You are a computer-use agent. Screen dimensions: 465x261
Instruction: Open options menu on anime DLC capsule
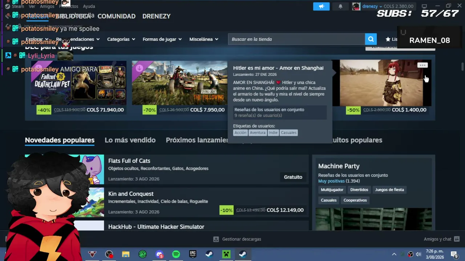pos(422,65)
